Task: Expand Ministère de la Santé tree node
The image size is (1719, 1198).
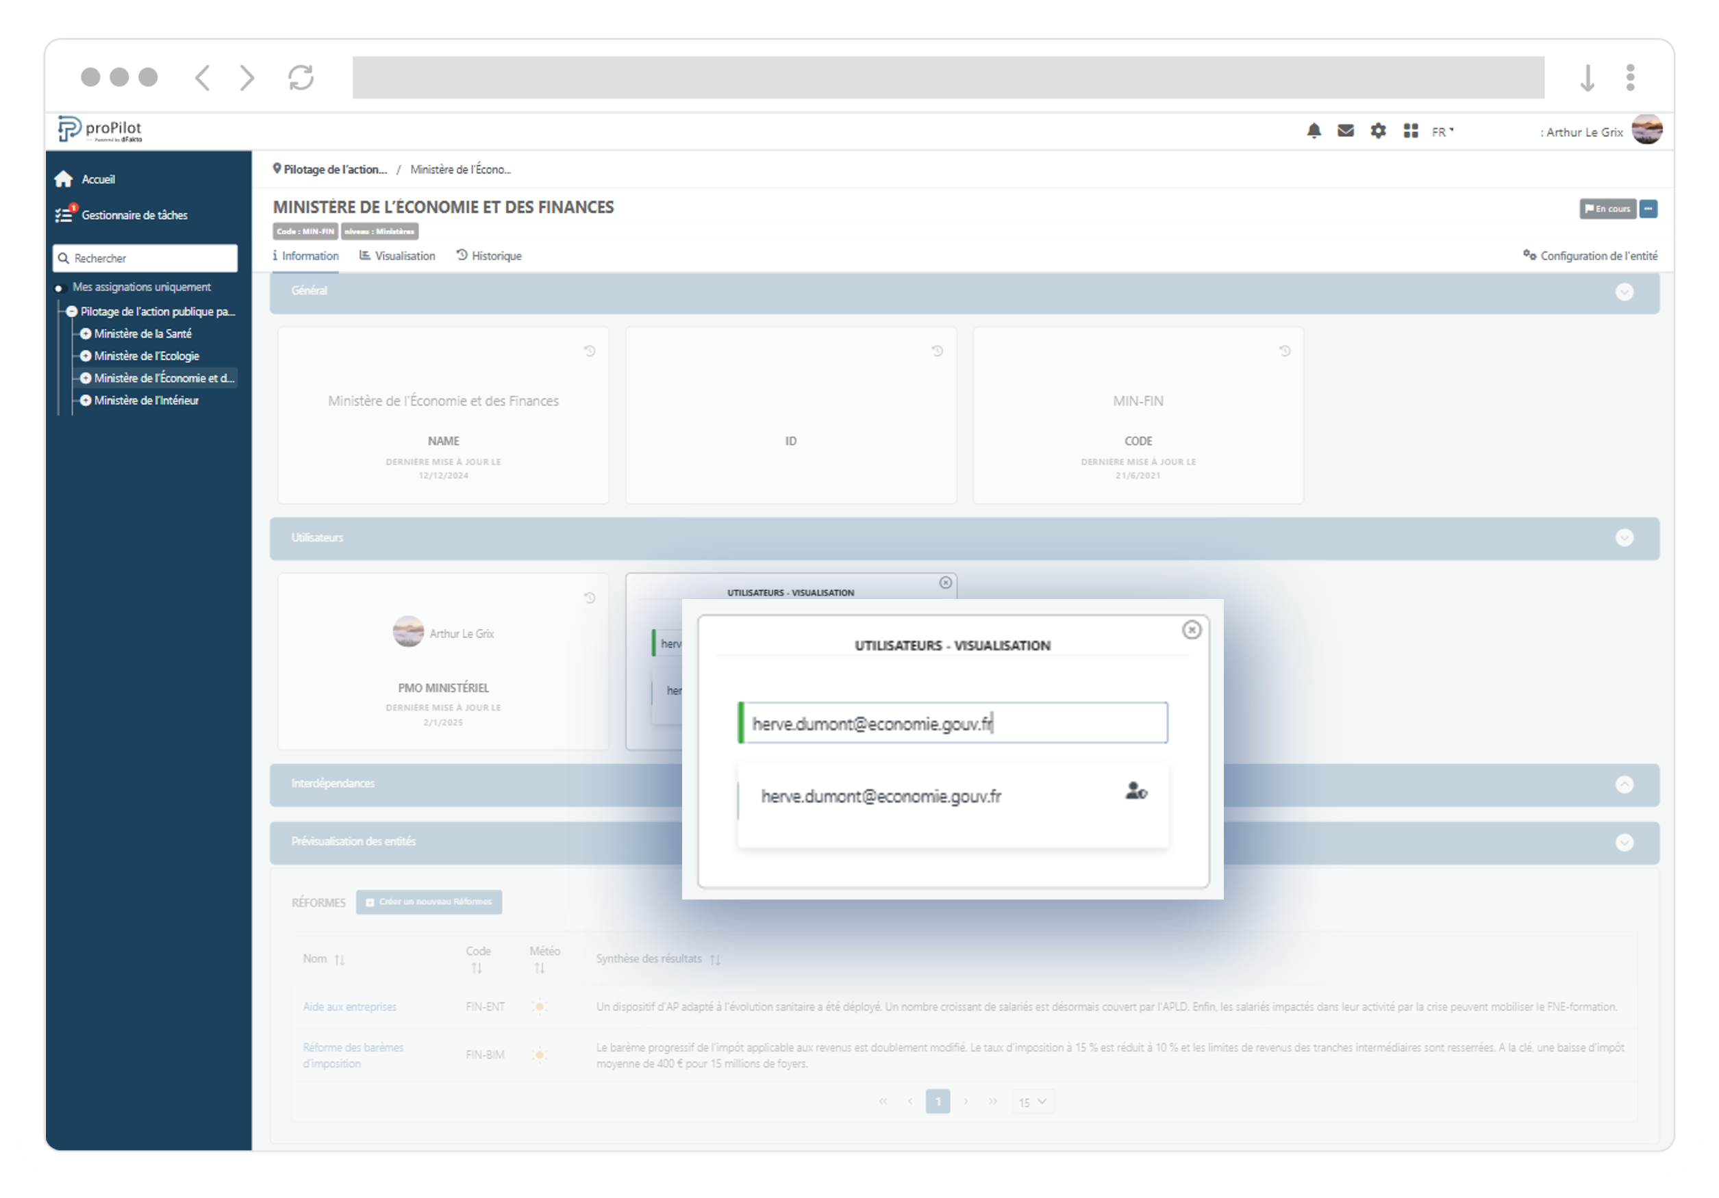Action: [86, 334]
